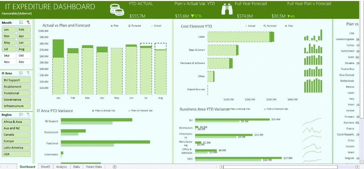Clear the Region slicer filter

click(x=28, y=114)
